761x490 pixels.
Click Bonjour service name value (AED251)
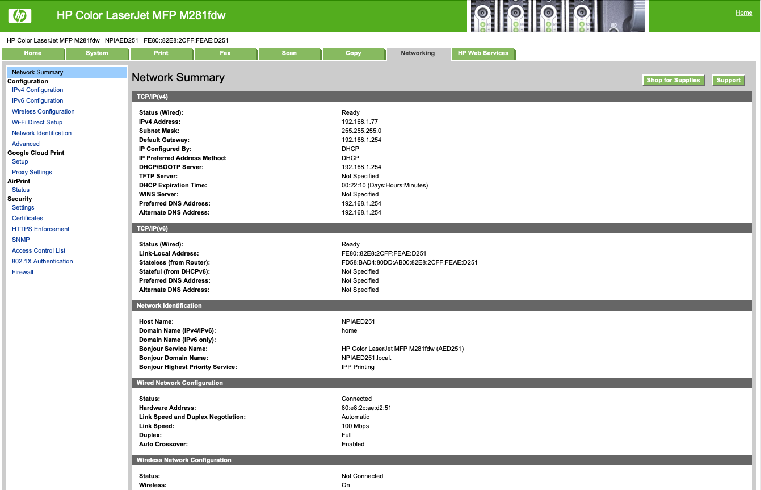point(403,349)
